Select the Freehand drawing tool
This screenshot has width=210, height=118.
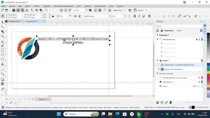click(2, 42)
